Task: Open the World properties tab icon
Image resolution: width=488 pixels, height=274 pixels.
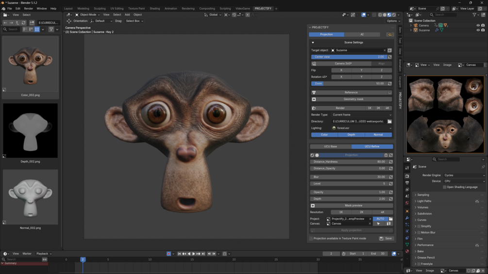Action: (407, 203)
